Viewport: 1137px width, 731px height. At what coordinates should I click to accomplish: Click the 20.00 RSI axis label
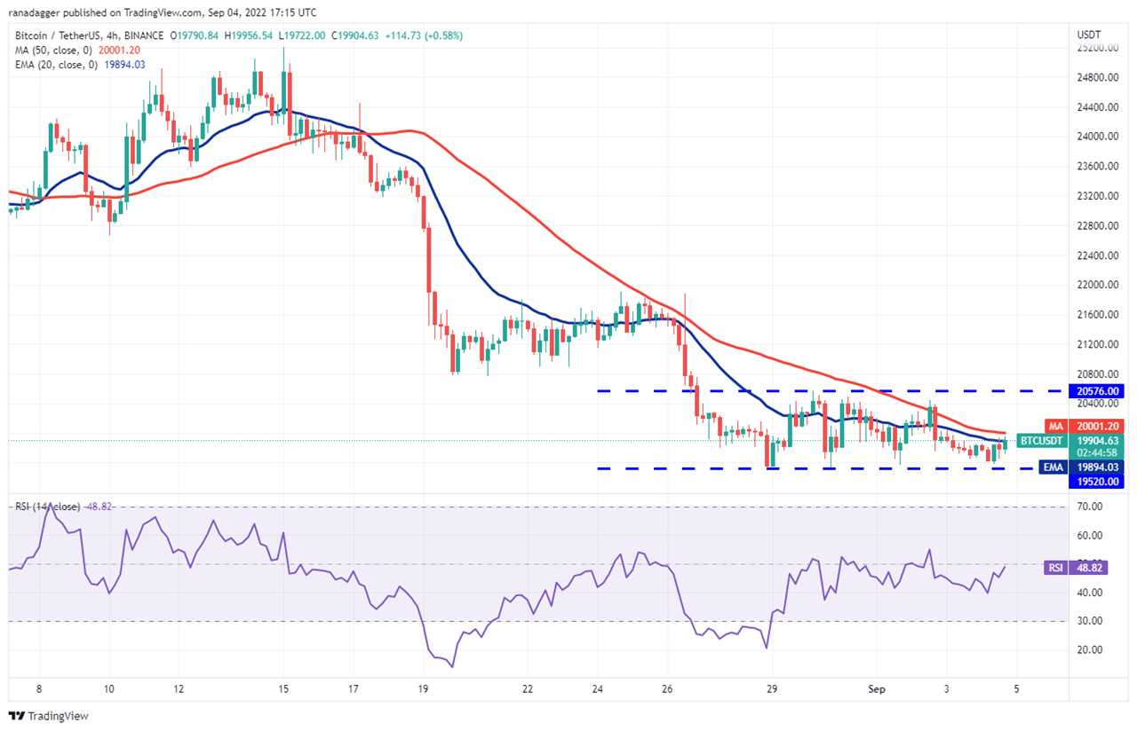(1090, 650)
